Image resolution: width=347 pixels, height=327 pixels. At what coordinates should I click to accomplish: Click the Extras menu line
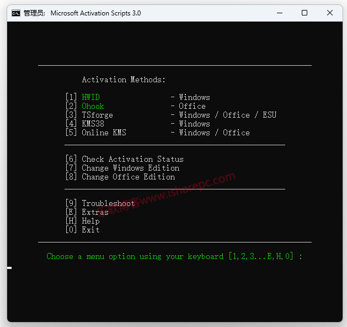(87, 212)
